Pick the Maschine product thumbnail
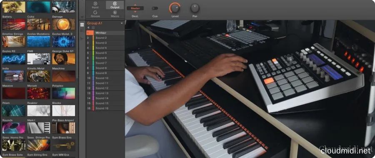Viewport: 375px width, 158px height. click(x=64, y=76)
